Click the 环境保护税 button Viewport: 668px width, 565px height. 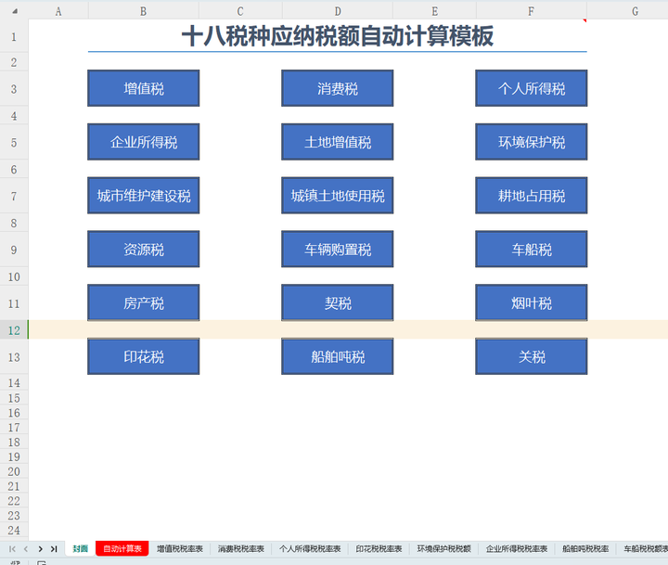pos(532,142)
